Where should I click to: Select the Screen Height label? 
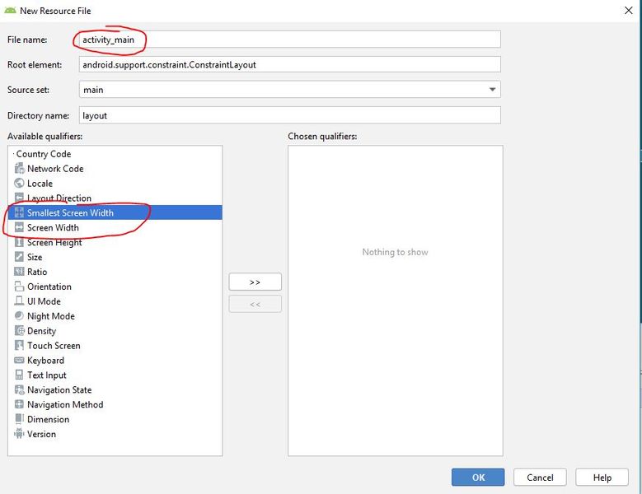pyautogui.click(x=54, y=243)
